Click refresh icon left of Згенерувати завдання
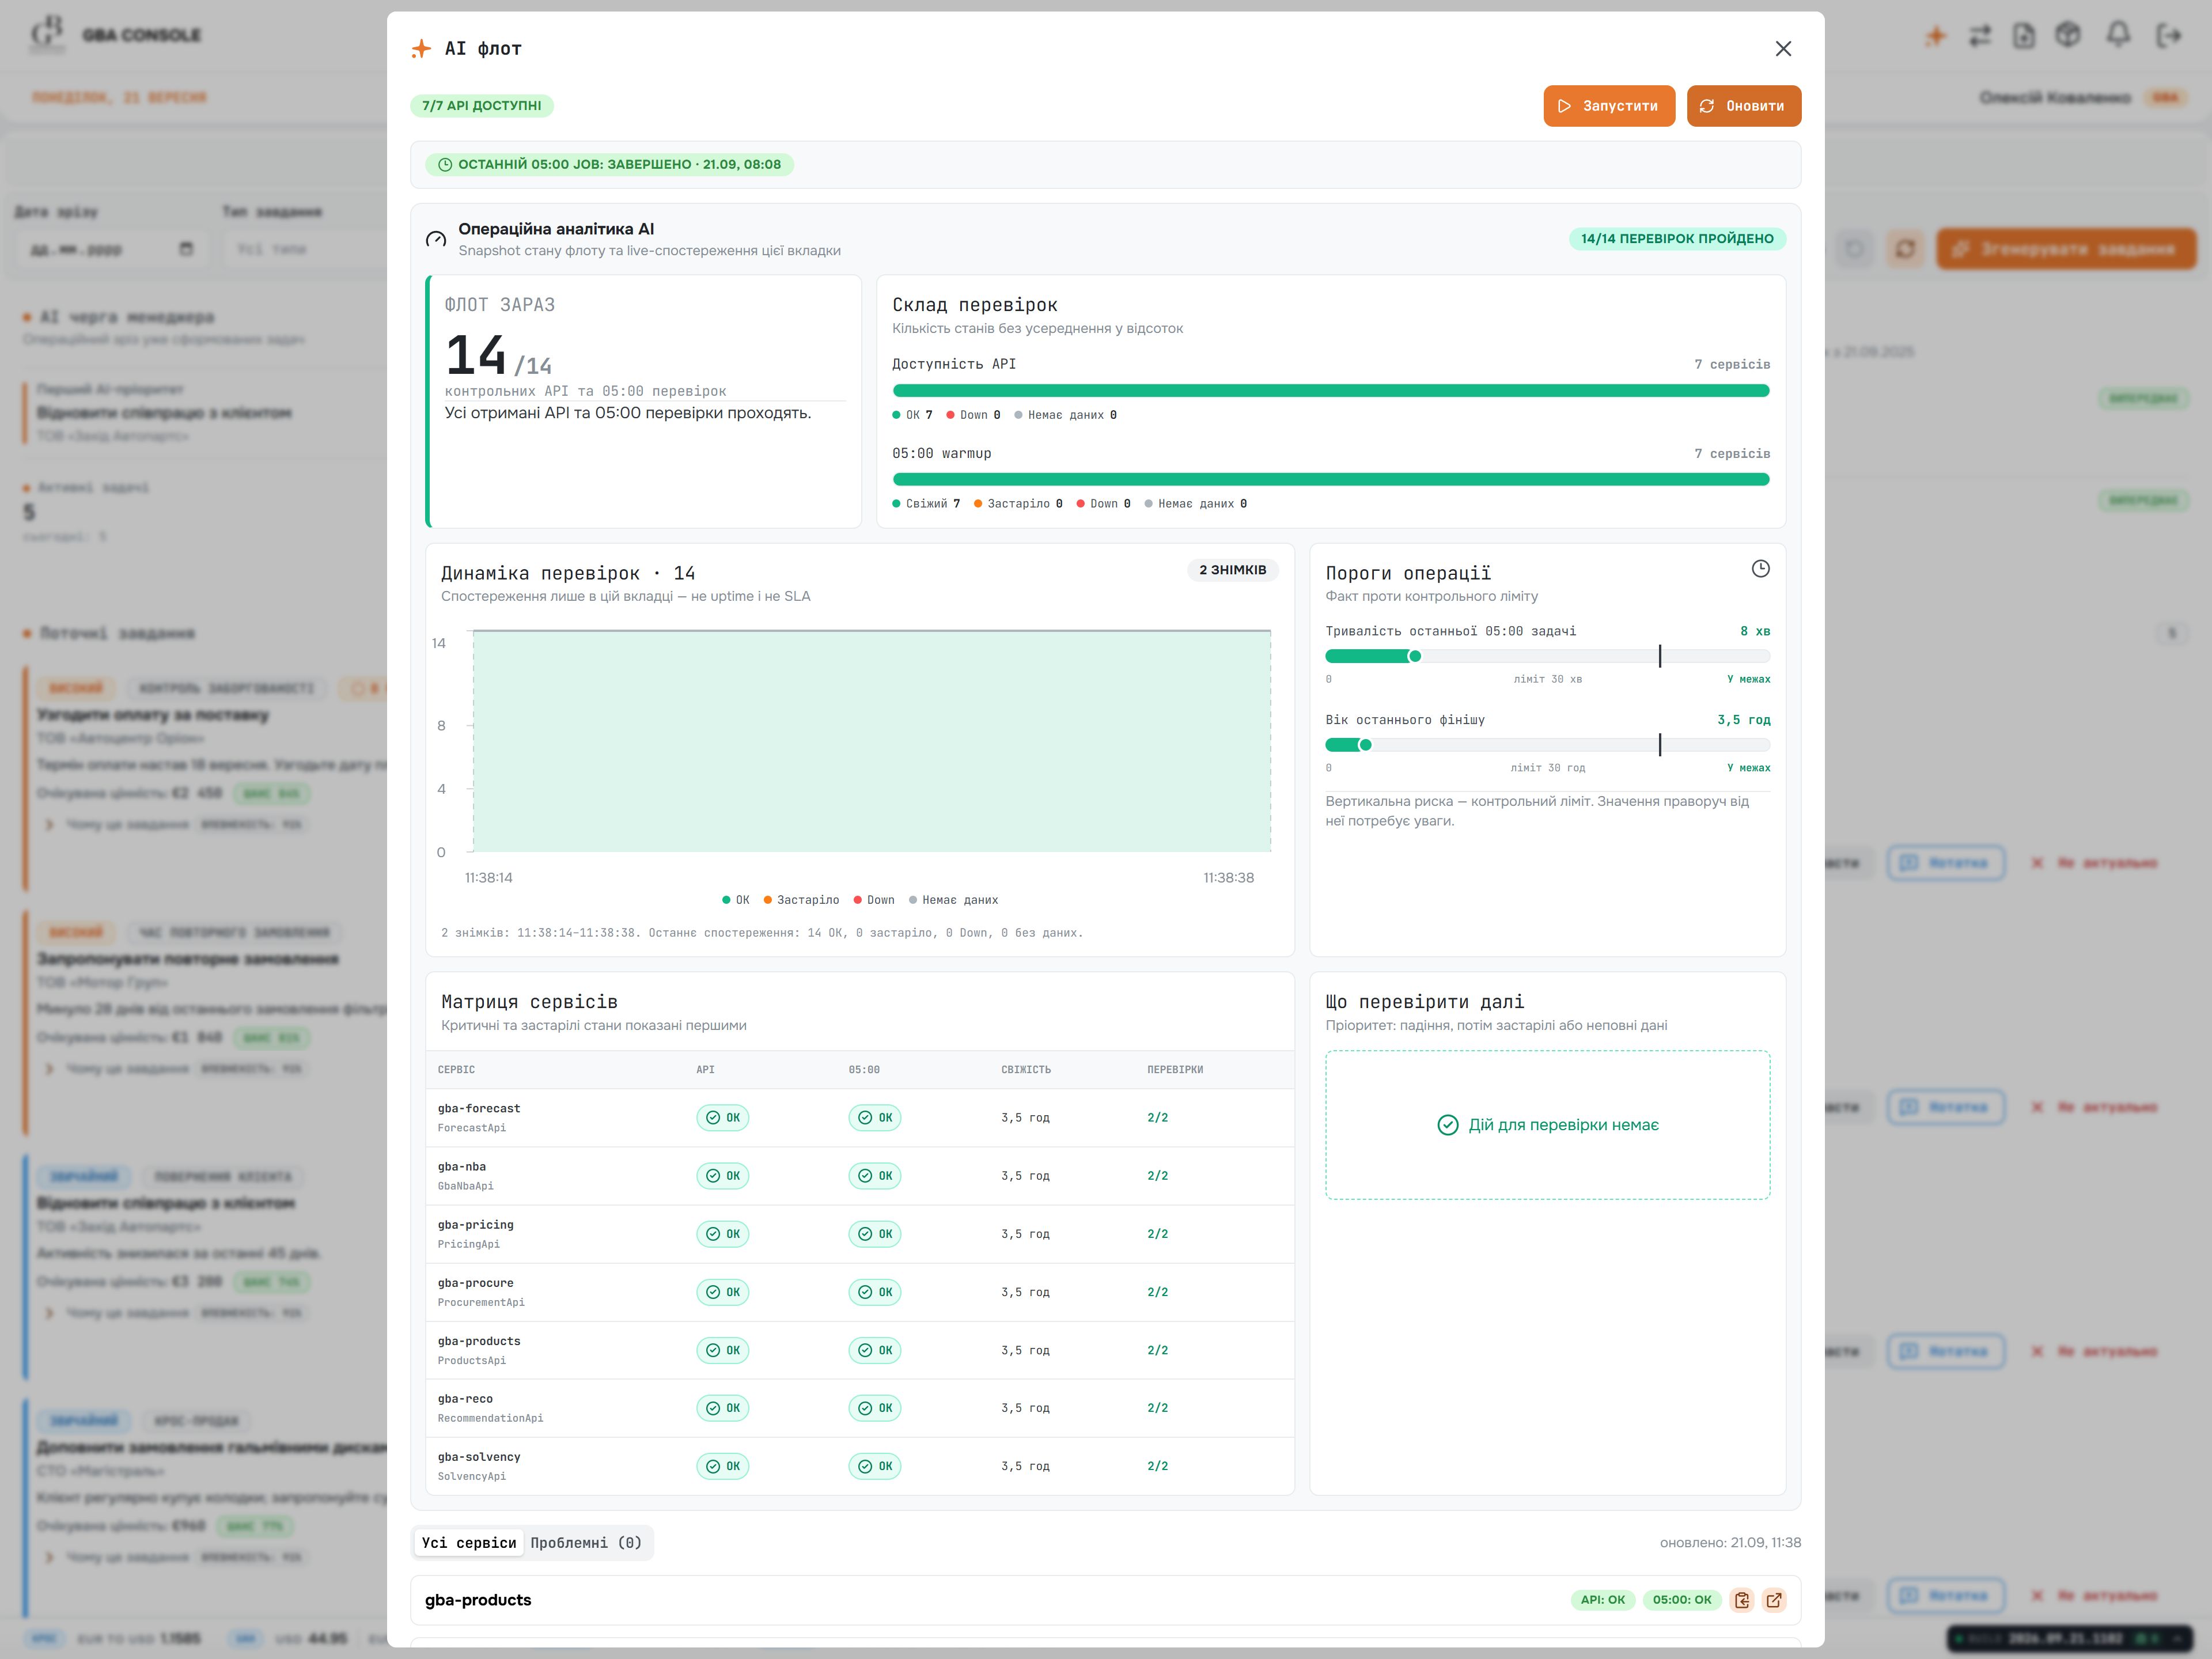This screenshot has width=2212, height=1659. [1905, 249]
